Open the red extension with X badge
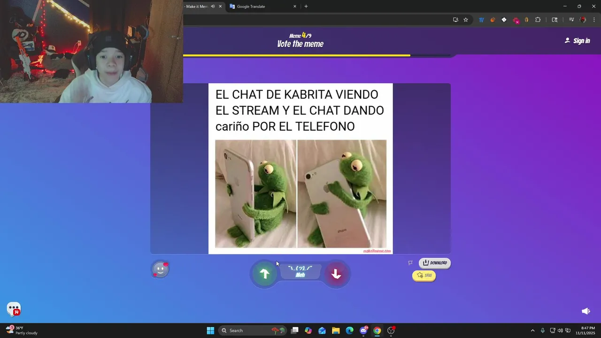The width and height of the screenshot is (601, 338). click(x=516, y=20)
